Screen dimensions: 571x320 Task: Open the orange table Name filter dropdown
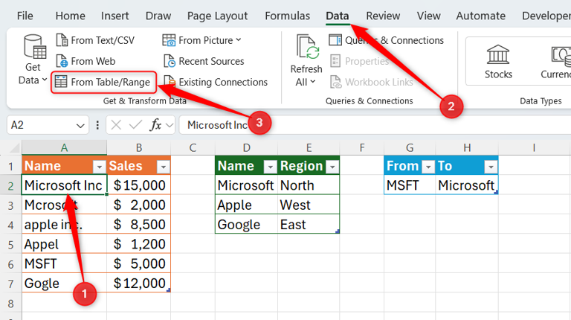[99, 167]
